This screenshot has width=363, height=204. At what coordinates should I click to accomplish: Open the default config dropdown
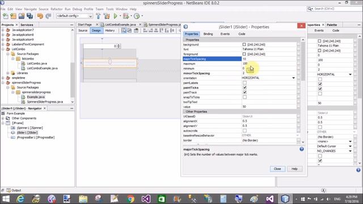(90, 16)
